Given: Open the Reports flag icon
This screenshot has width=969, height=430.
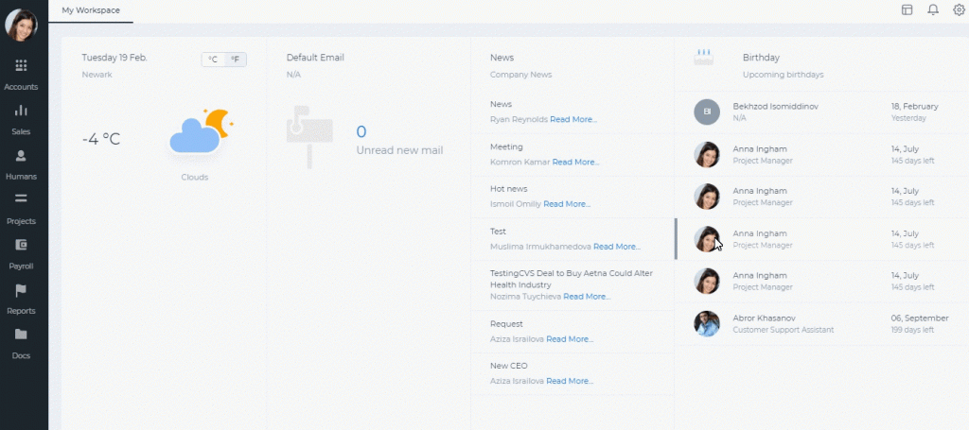Looking at the screenshot, I should [x=21, y=290].
